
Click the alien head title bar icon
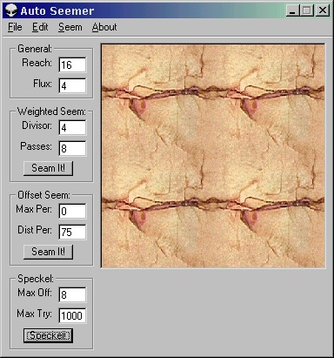coord(11,10)
